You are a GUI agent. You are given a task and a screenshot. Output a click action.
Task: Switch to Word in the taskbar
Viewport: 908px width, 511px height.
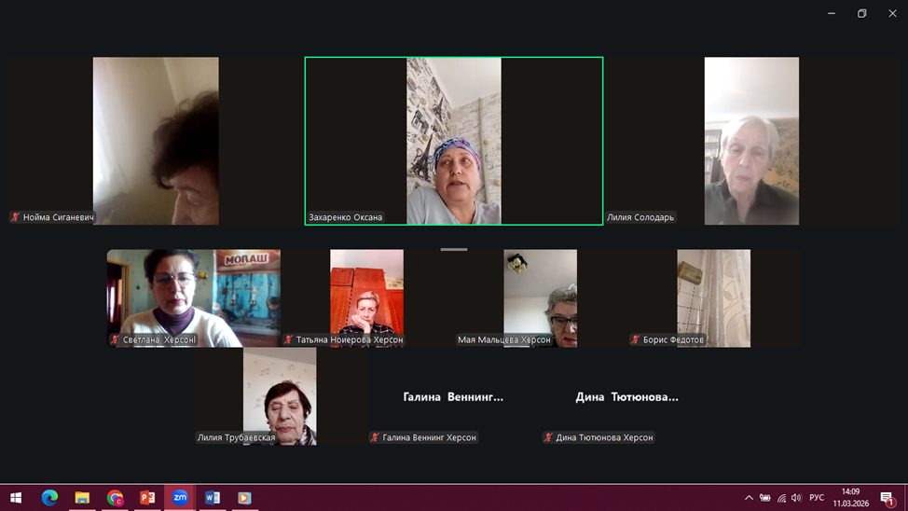[213, 498]
